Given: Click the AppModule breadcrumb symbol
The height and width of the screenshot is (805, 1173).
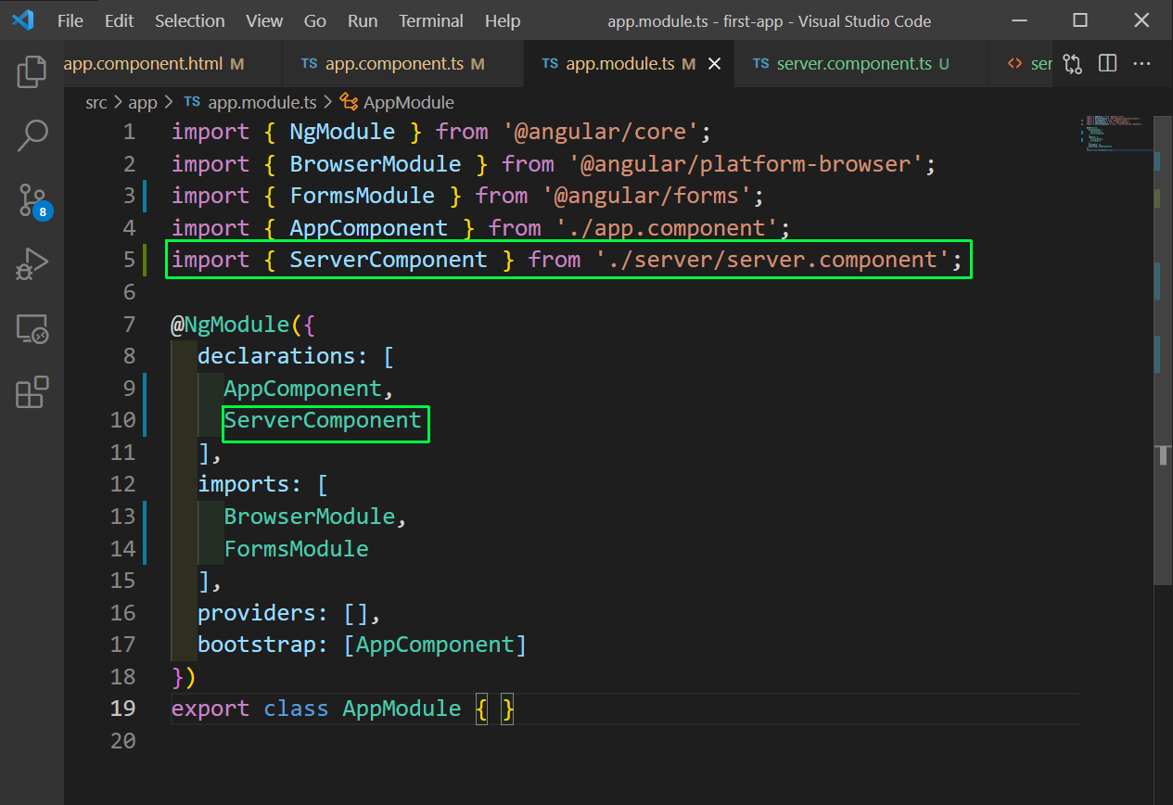Looking at the screenshot, I should pos(397,102).
